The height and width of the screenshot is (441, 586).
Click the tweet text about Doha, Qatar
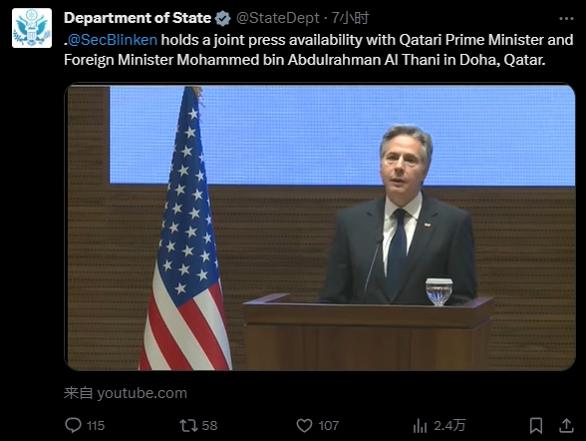pos(319,50)
